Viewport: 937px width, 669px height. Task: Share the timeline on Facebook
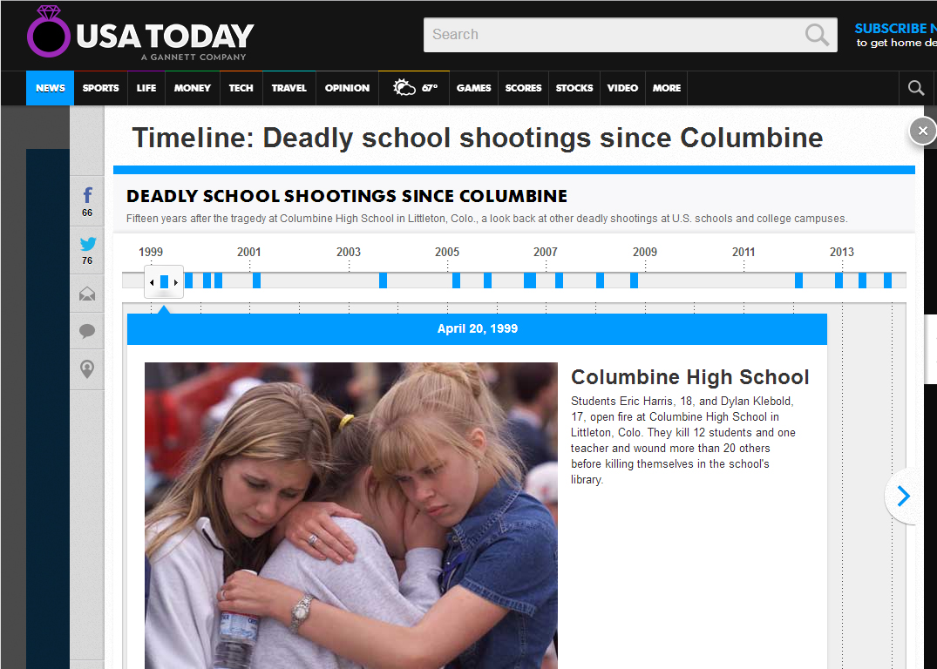coord(87,201)
